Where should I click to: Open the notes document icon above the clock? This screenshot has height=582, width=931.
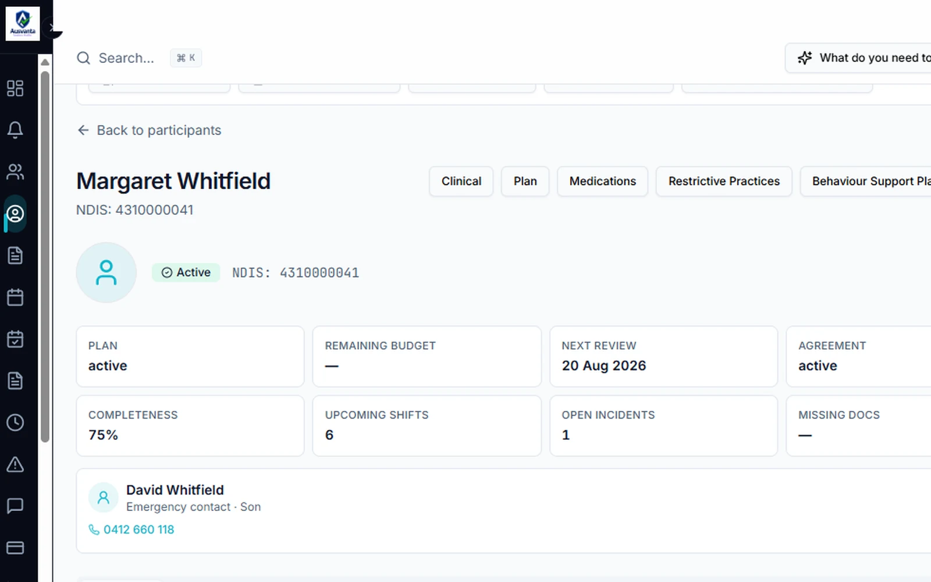coord(15,381)
